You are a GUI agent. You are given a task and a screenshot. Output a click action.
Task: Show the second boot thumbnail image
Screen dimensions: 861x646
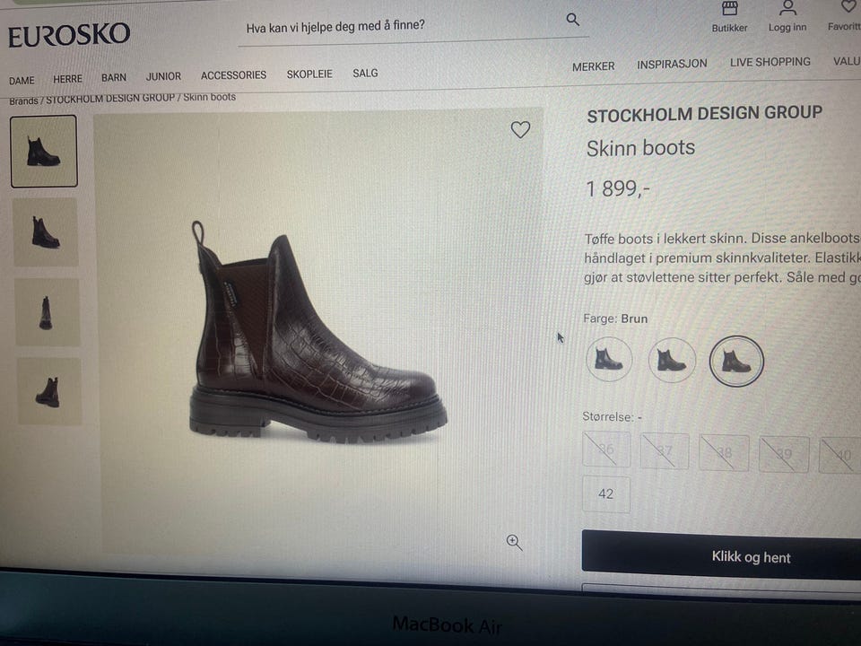point(45,232)
